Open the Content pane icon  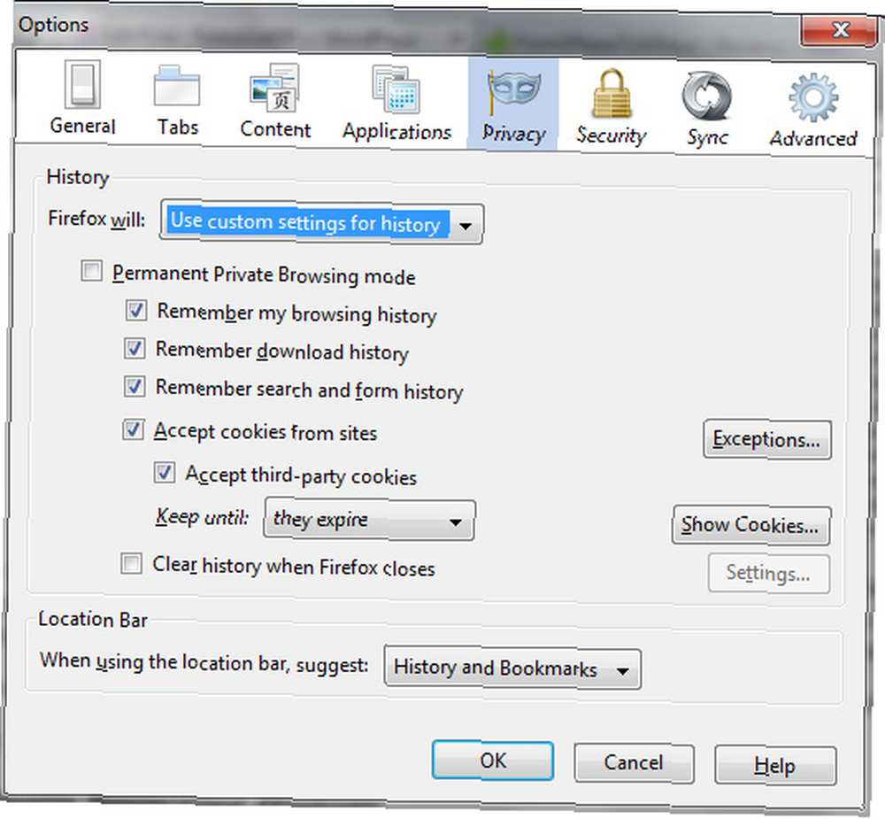[275, 89]
